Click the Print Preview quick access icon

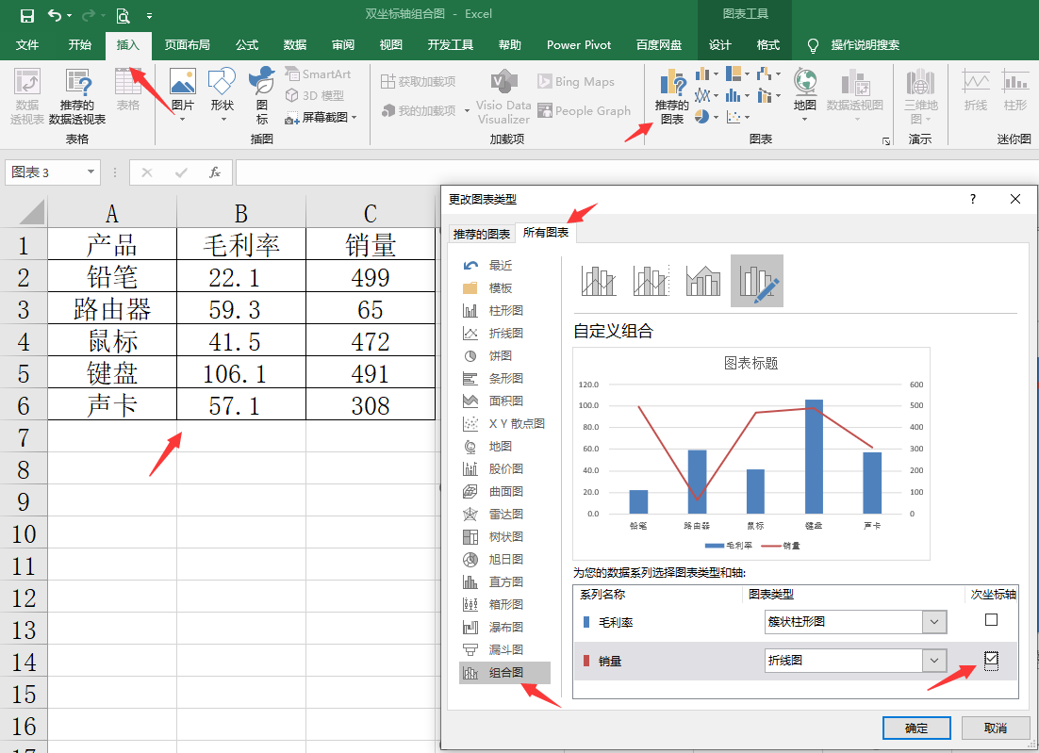click(x=123, y=15)
